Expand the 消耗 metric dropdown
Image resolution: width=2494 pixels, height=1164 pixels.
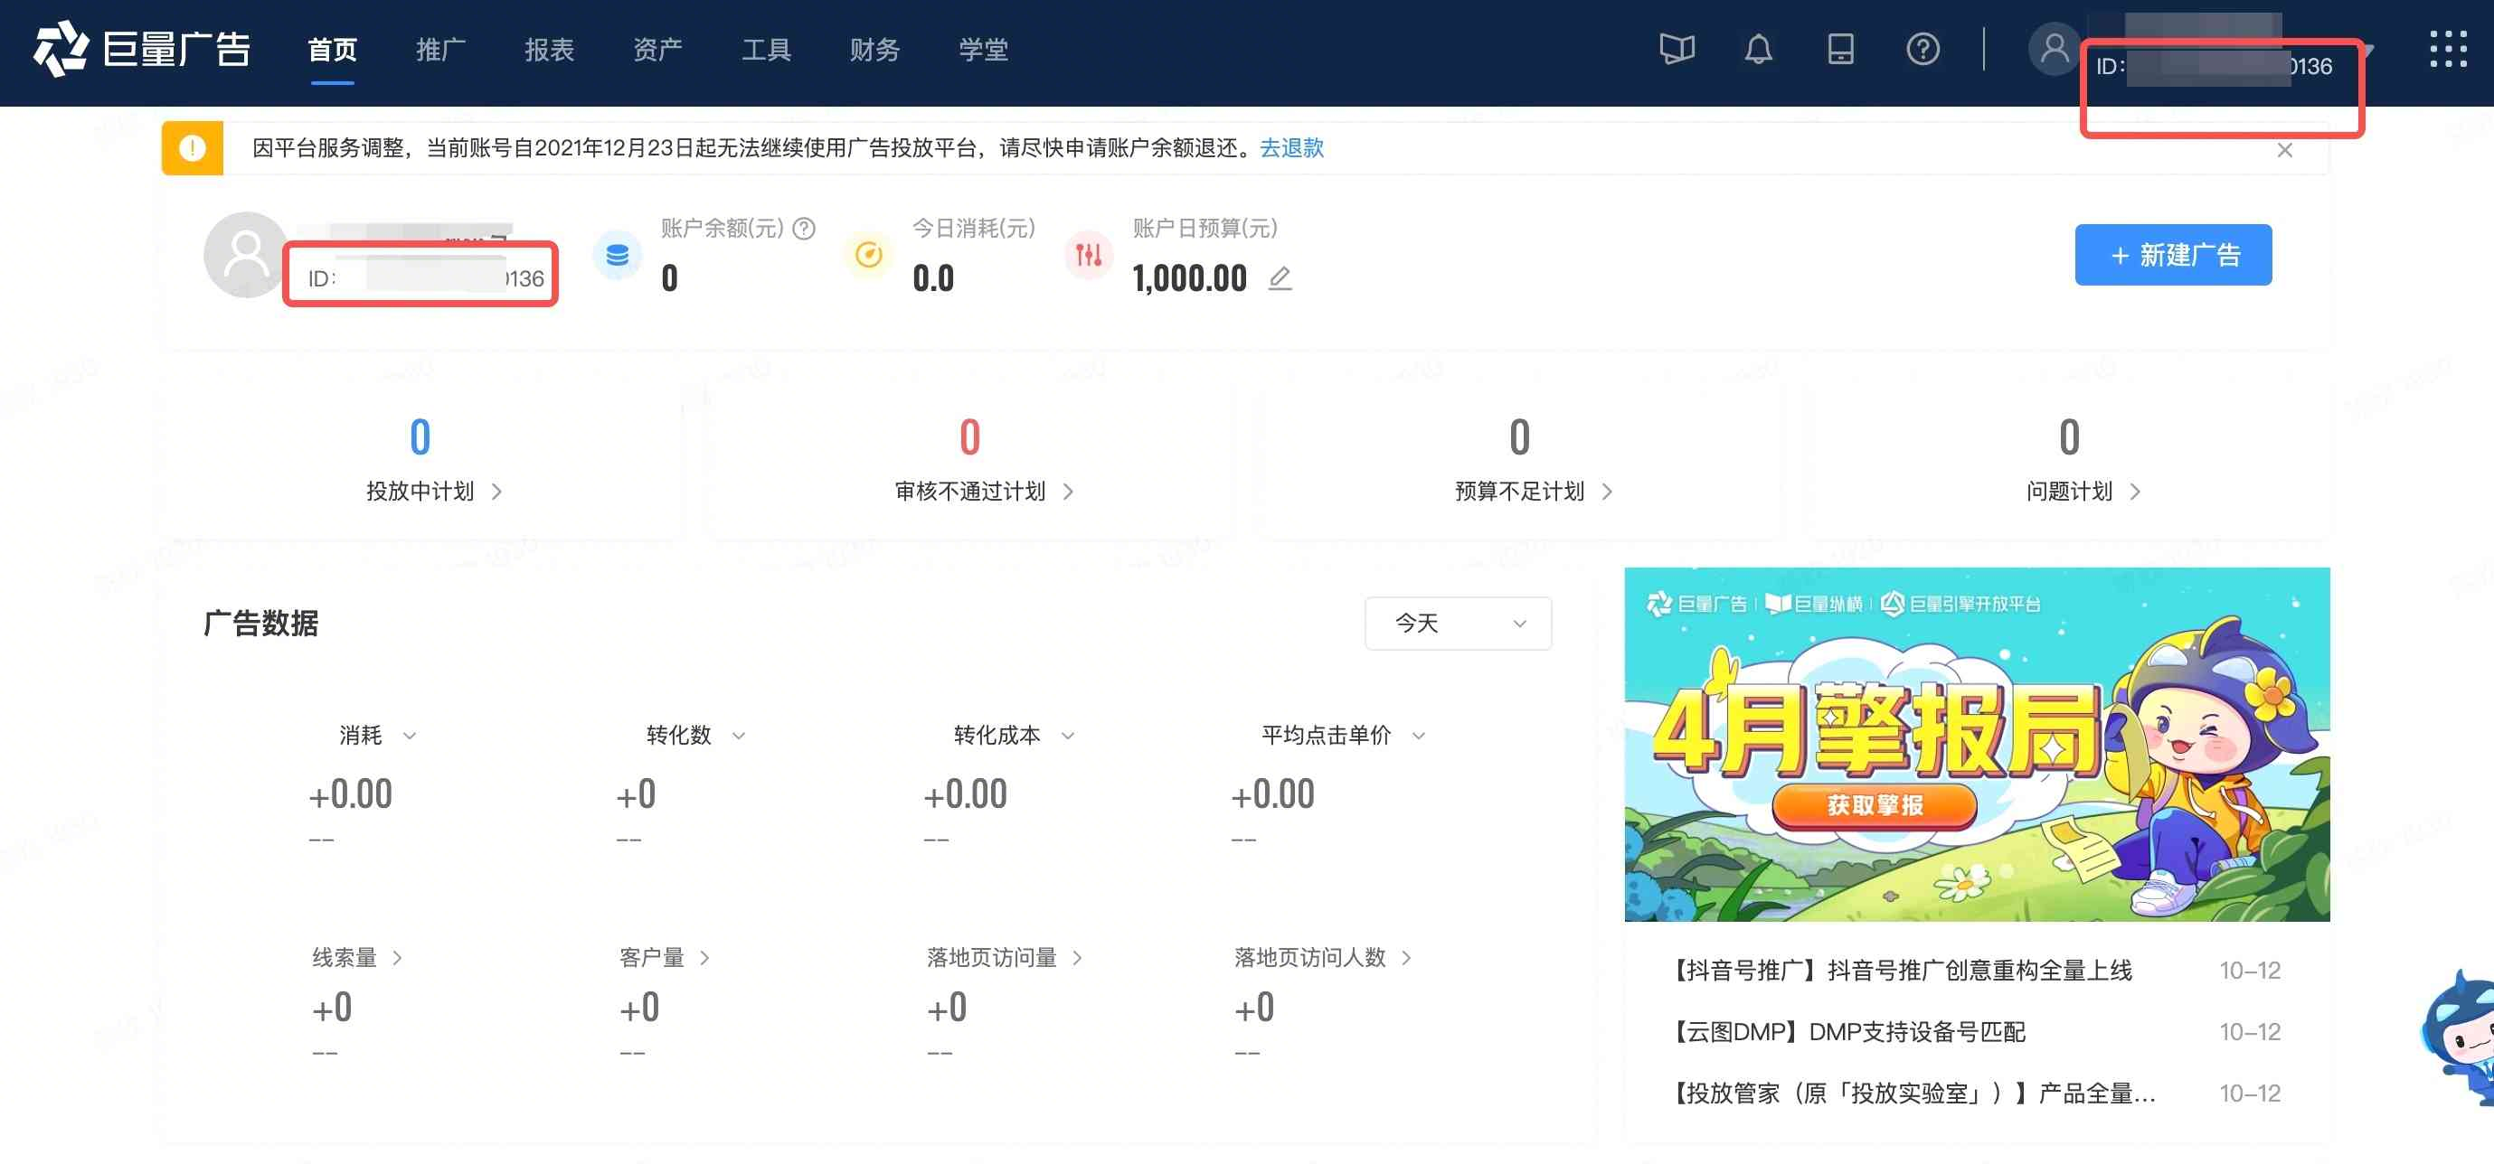click(x=410, y=737)
